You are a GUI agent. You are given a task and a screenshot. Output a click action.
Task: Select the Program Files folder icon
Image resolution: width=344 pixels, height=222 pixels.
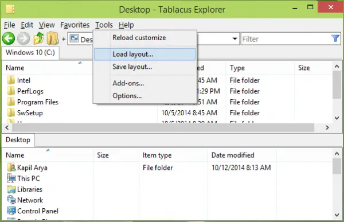(x=11, y=102)
